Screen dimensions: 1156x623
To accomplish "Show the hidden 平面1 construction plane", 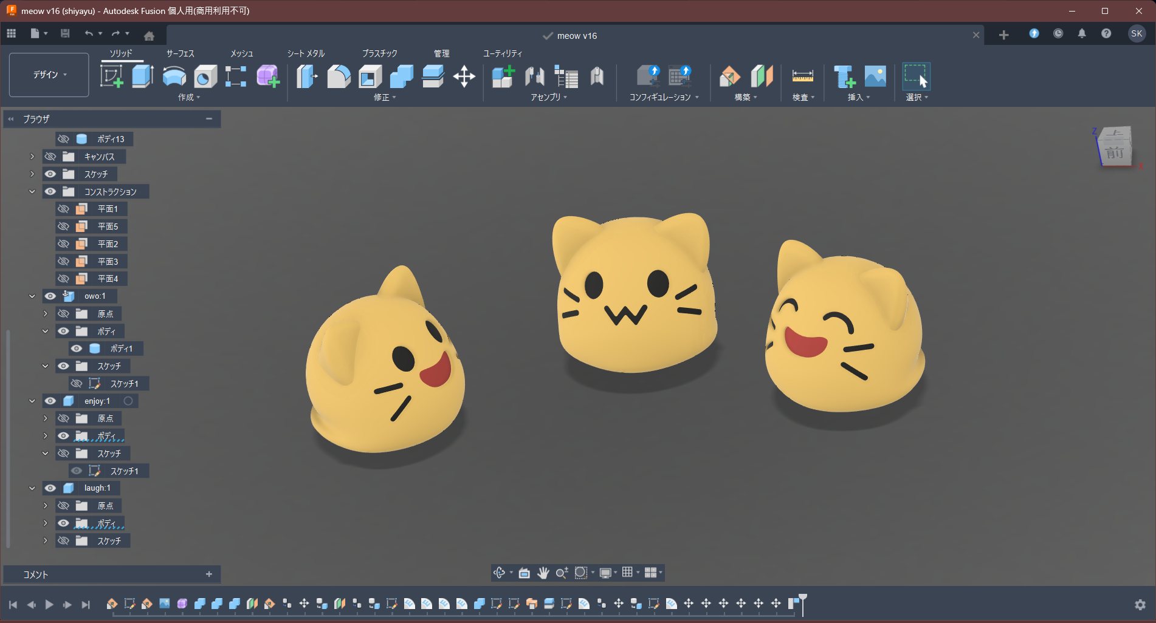I will pyautogui.click(x=63, y=209).
